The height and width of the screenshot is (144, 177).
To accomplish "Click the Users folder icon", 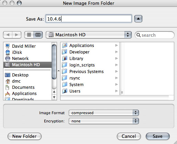I will click(x=65, y=91).
